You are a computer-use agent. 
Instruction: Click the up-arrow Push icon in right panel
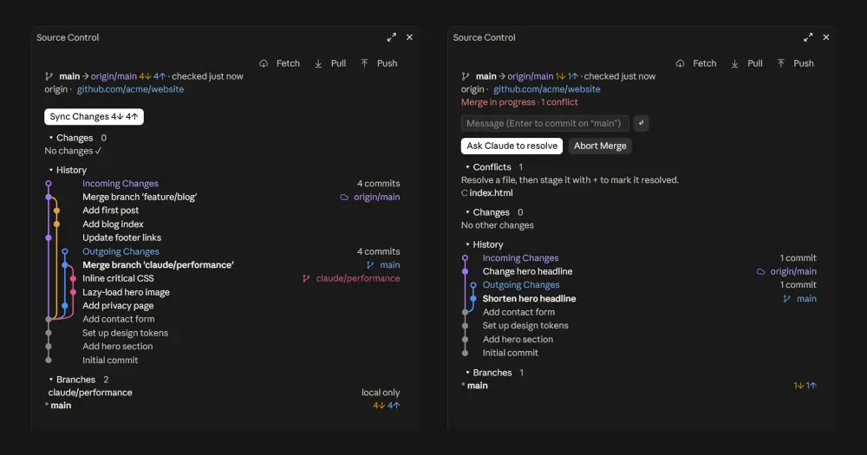pos(781,63)
